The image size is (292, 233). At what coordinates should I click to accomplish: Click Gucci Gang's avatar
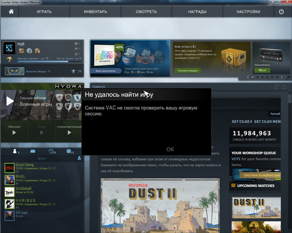click(x=9, y=168)
